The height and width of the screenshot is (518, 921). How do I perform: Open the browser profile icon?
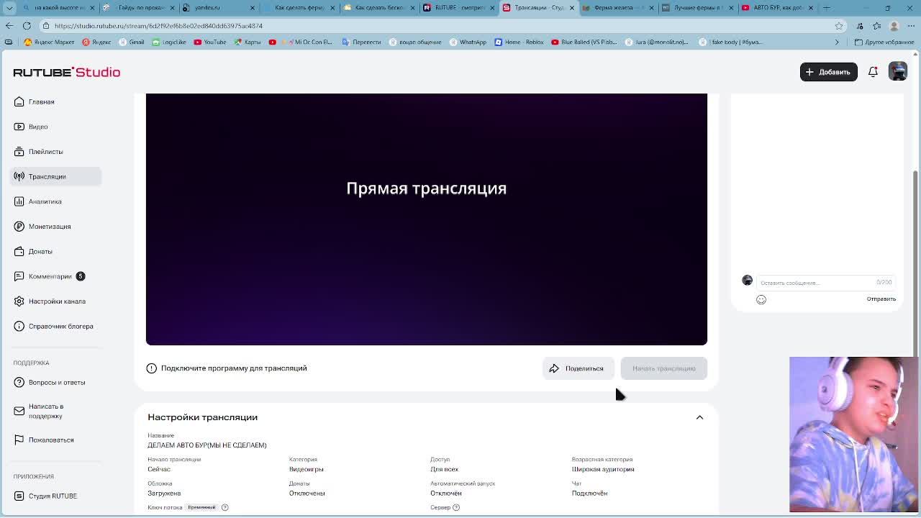(894, 26)
